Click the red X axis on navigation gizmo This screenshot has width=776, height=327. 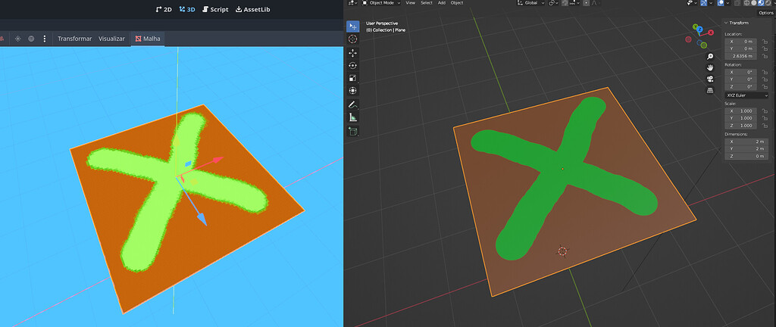(711, 33)
